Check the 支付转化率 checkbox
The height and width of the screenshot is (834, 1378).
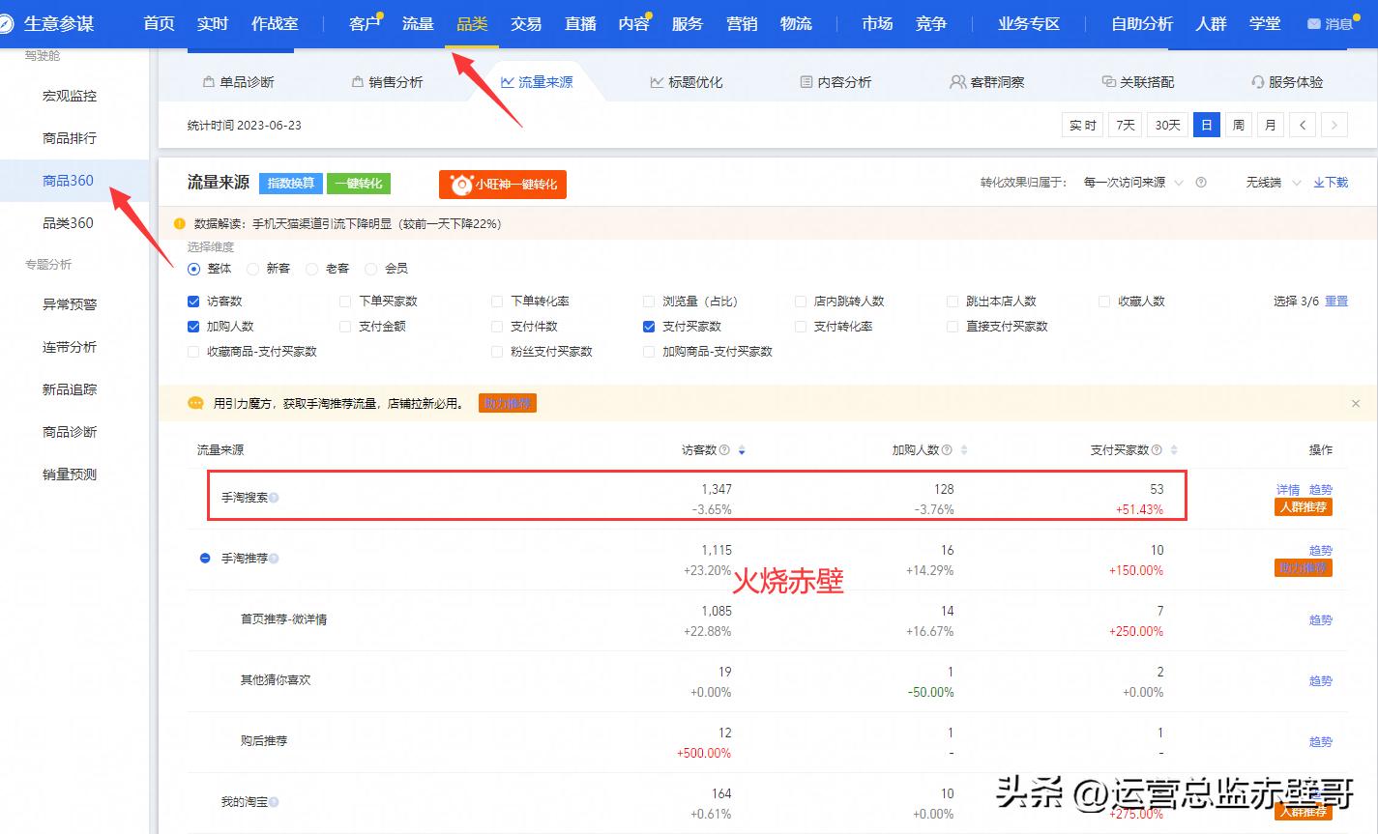[x=801, y=327]
